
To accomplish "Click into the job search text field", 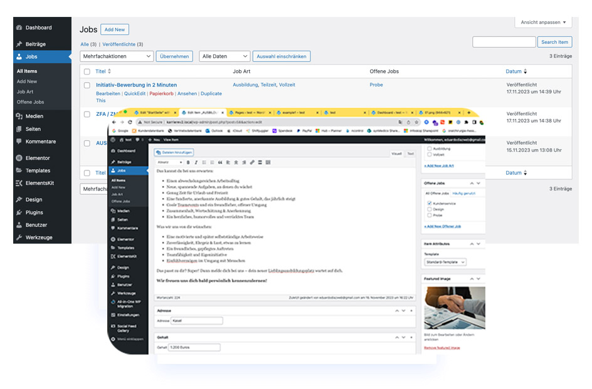I will (x=504, y=42).
